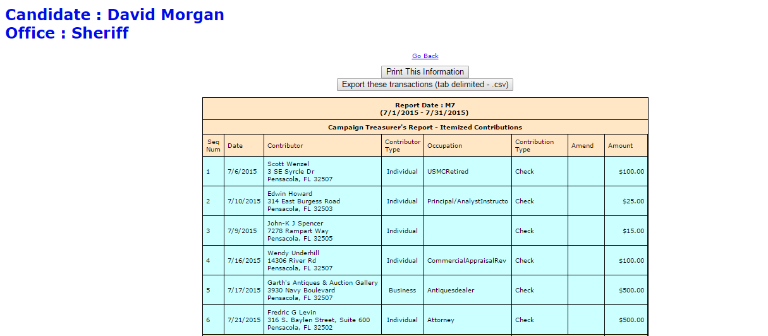Click the Go Back link
The width and height of the screenshot is (768, 336).
pos(425,56)
